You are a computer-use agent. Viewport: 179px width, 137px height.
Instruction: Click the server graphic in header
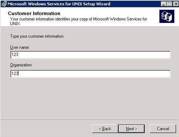point(167,16)
